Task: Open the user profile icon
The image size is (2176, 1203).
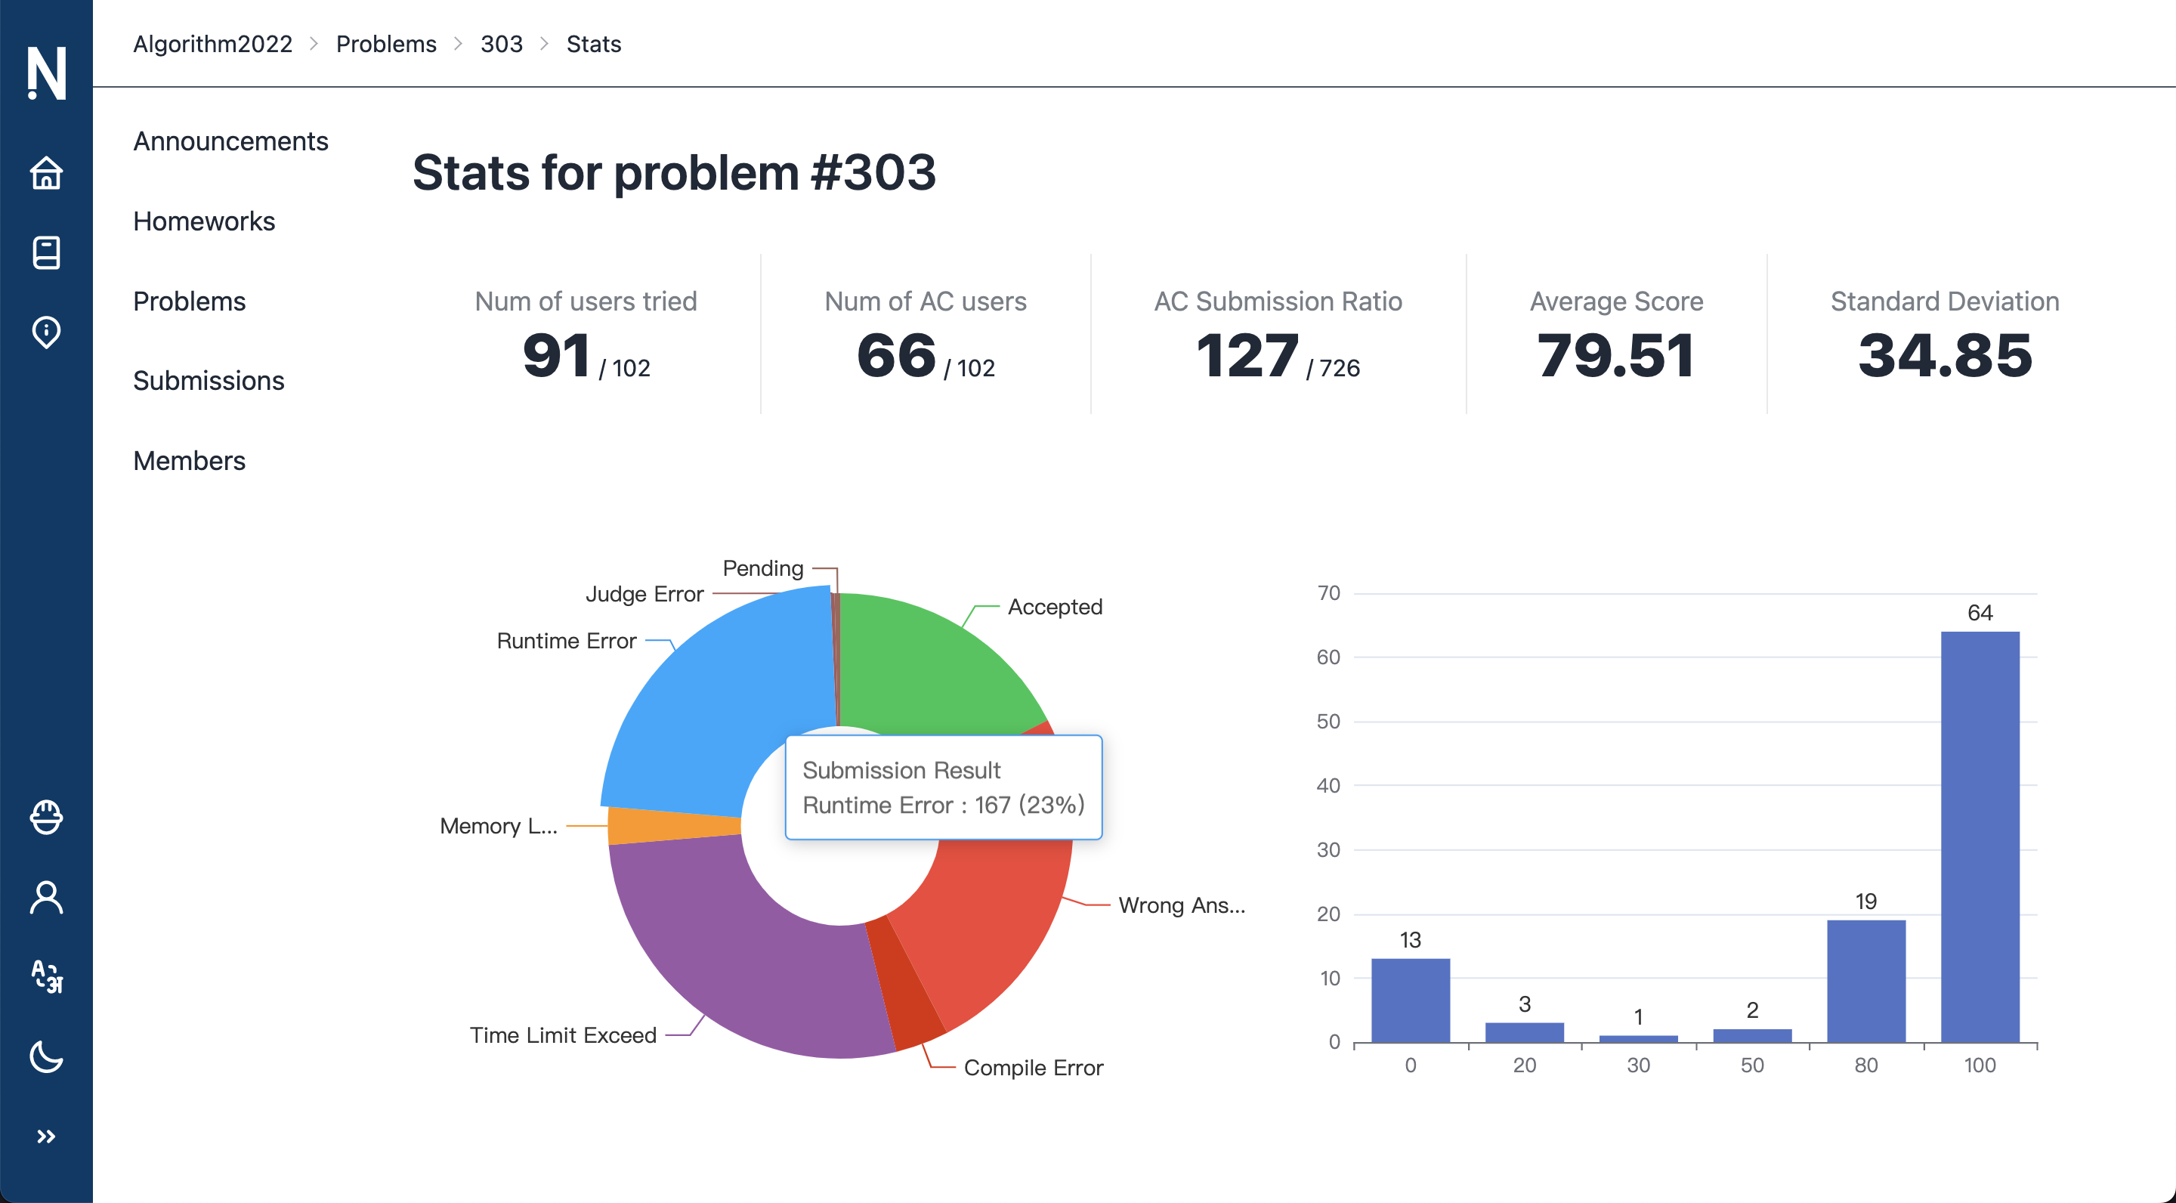Action: [45, 897]
